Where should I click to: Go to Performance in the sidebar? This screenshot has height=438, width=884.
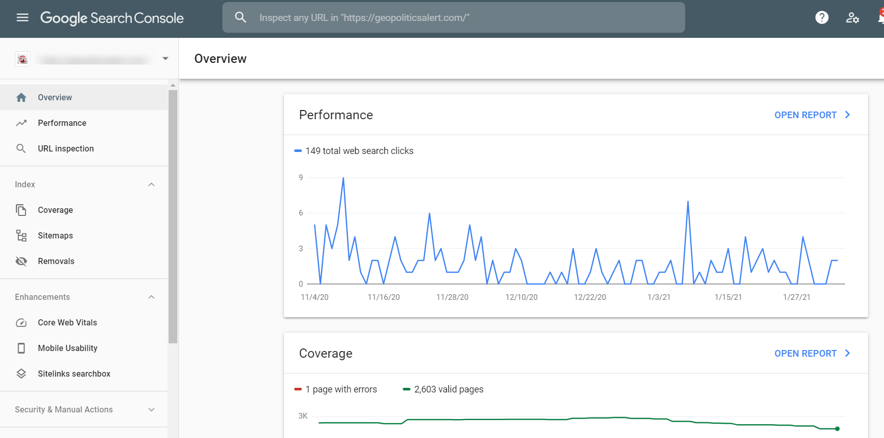tap(84, 123)
